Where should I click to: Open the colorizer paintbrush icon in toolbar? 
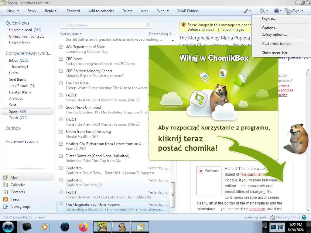point(245,11)
